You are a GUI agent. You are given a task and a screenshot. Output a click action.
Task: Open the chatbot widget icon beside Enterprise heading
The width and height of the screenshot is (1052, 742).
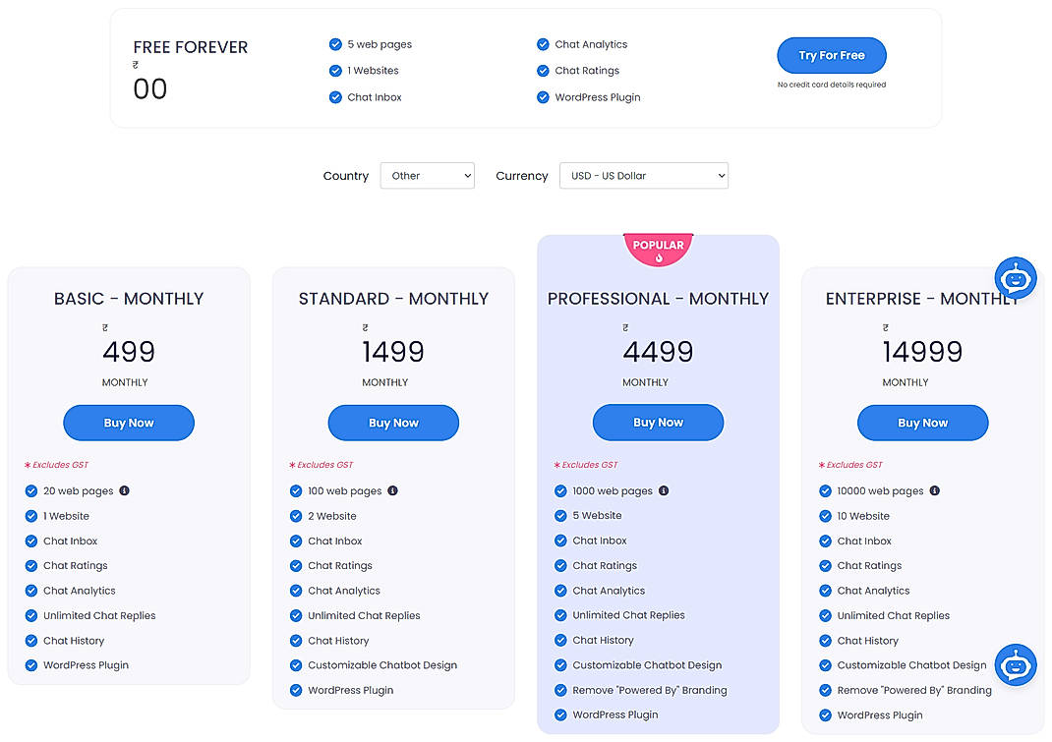tap(1015, 278)
